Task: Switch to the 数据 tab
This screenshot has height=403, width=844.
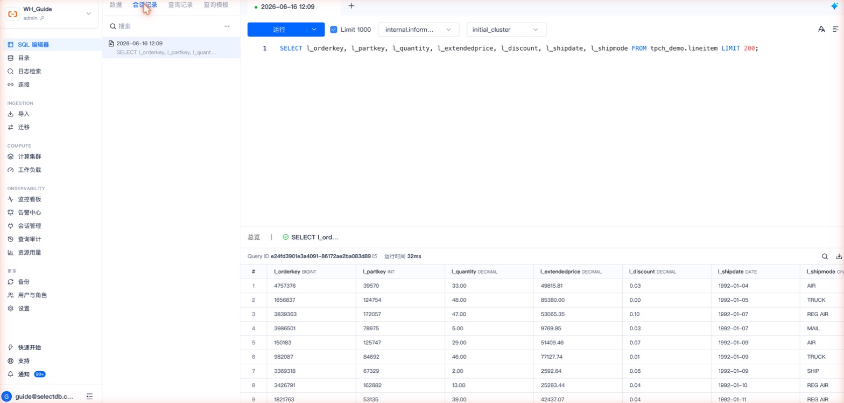Action: pos(116,5)
